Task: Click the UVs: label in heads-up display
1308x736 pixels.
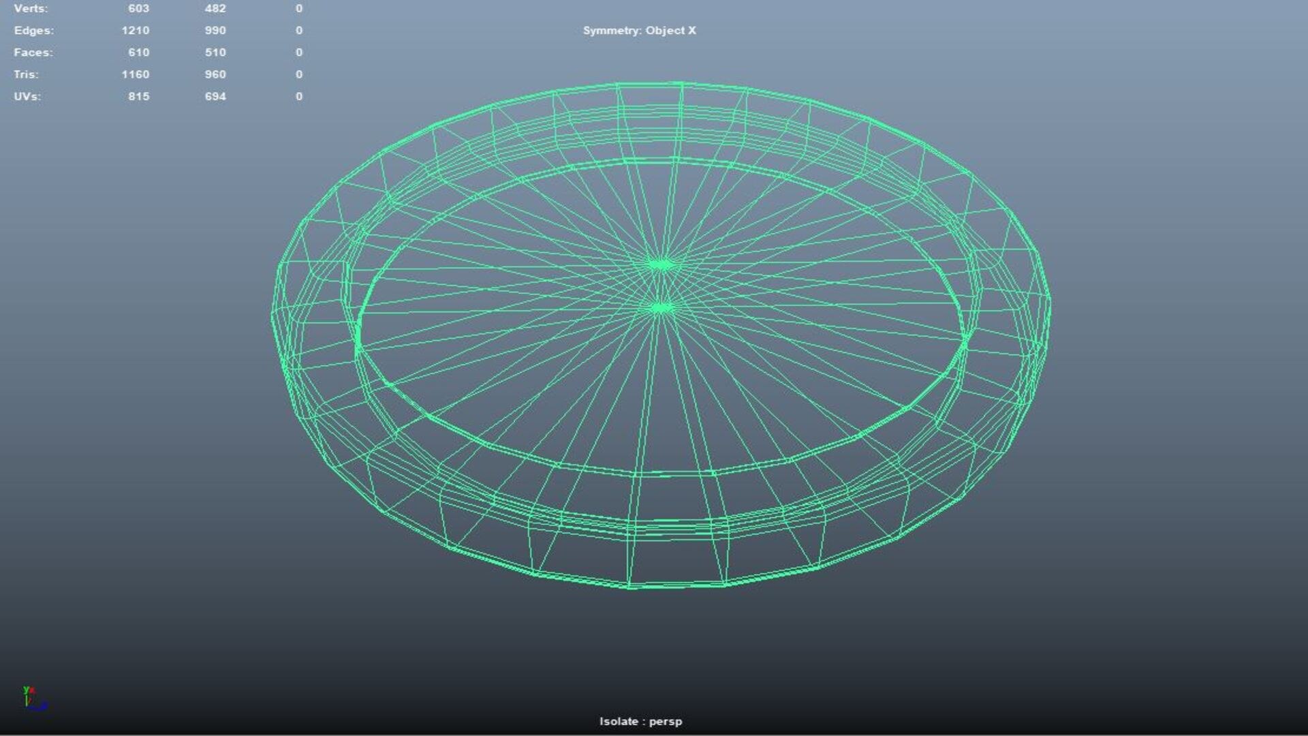Action: [27, 96]
